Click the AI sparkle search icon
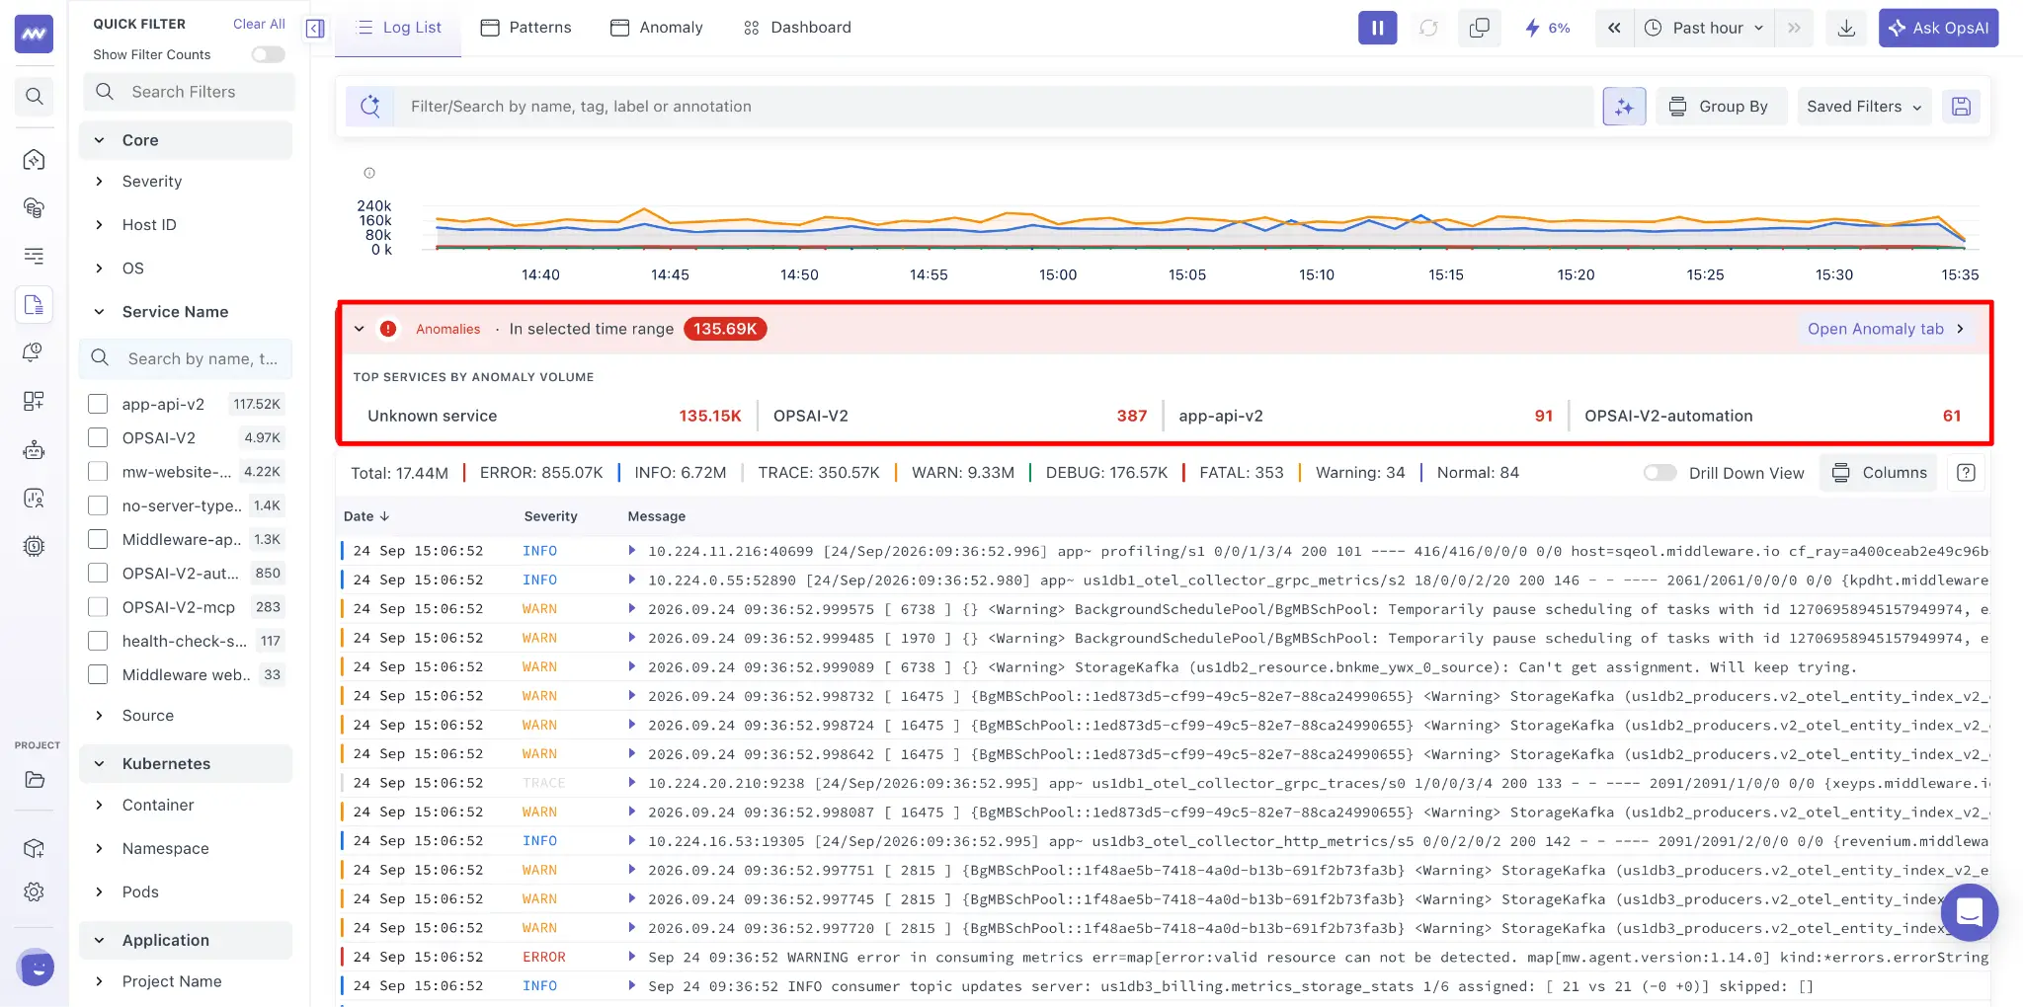The height and width of the screenshot is (1007, 2023). (x=1624, y=107)
